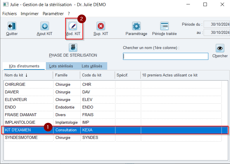Image resolution: width=230 pixels, height=164 pixels.
Task: Focus the Chercher un nom search field
Action: coord(166,56)
